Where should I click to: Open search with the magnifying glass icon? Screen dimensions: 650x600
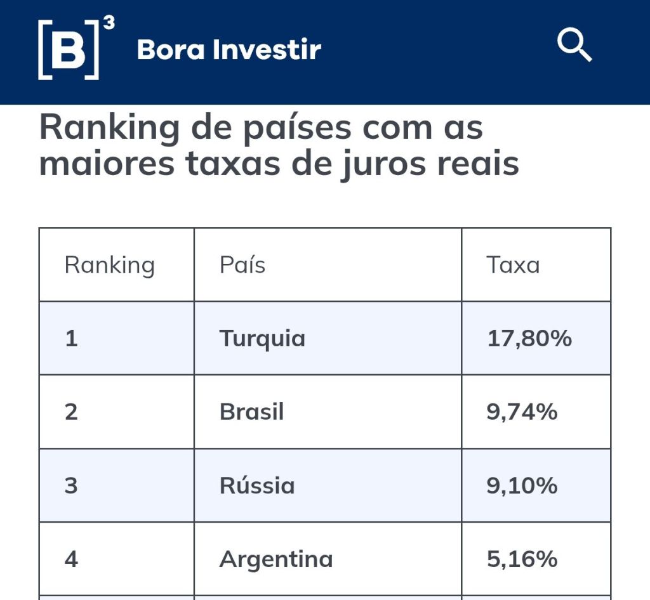pos(574,46)
